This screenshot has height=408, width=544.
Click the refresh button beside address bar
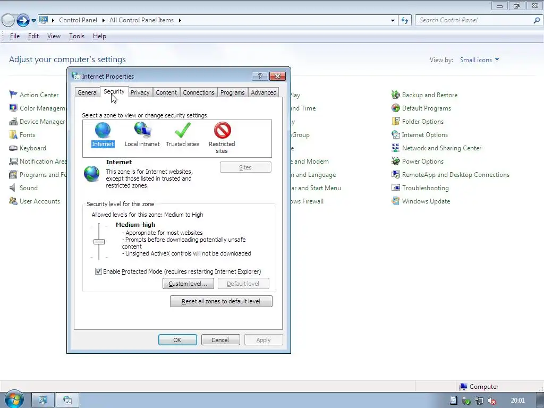[405, 20]
